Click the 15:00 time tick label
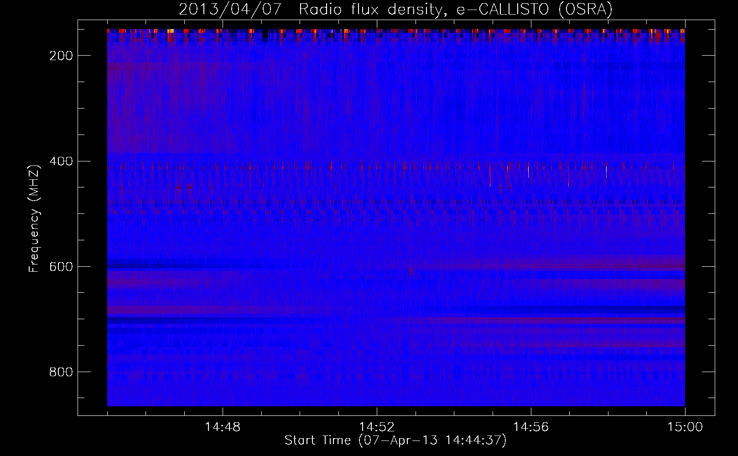This screenshot has width=738, height=456. tap(685, 427)
